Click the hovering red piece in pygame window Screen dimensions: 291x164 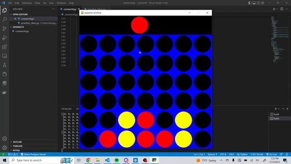click(140, 25)
